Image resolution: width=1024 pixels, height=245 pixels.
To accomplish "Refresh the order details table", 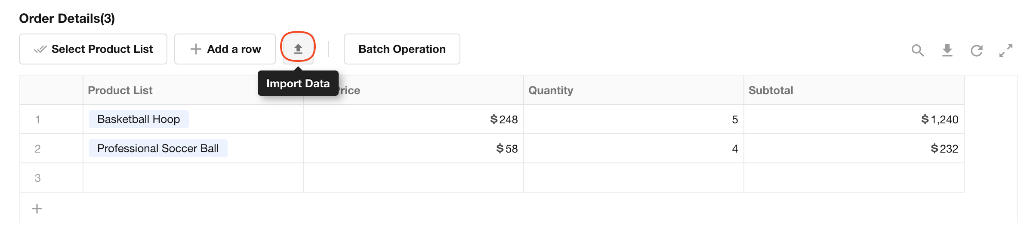I will coord(976,50).
